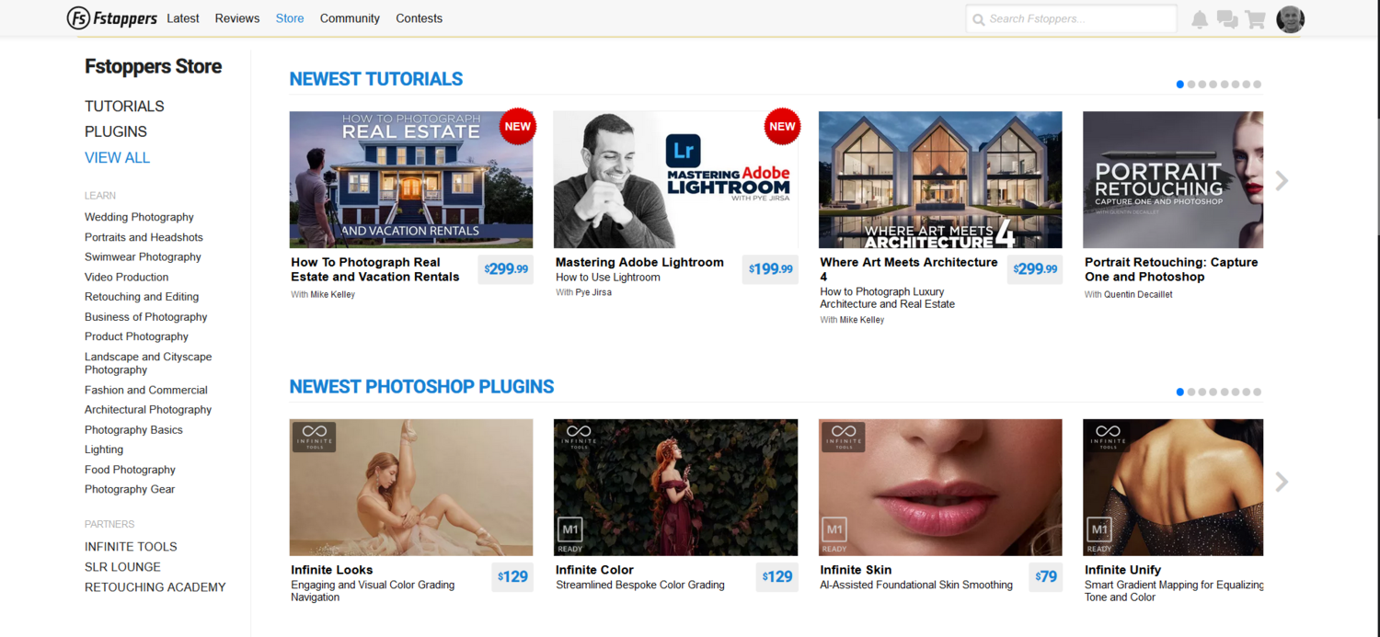Click the Search Fstoppers input field
The width and height of the screenshot is (1380, 637).
pos(1072,19)
